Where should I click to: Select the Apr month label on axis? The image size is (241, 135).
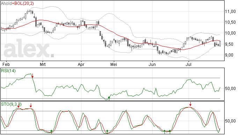81,64
